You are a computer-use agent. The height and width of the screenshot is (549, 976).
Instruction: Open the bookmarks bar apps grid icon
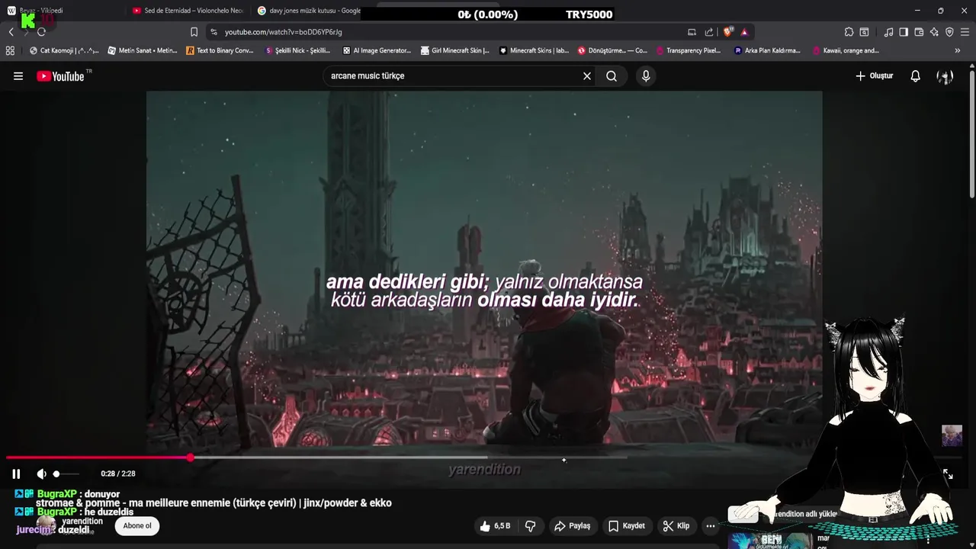[10, 51]
